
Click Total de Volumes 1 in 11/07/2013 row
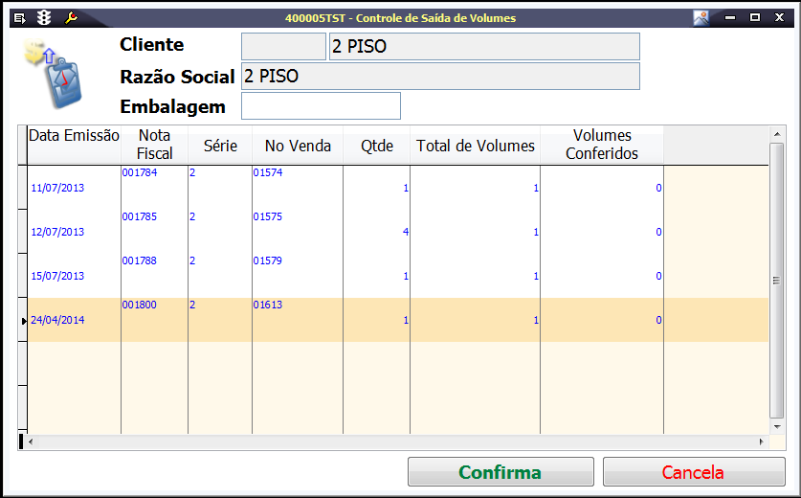click(x=536, y=188)
